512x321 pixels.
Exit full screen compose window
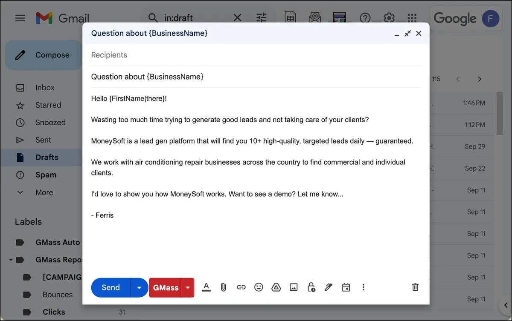408,33
